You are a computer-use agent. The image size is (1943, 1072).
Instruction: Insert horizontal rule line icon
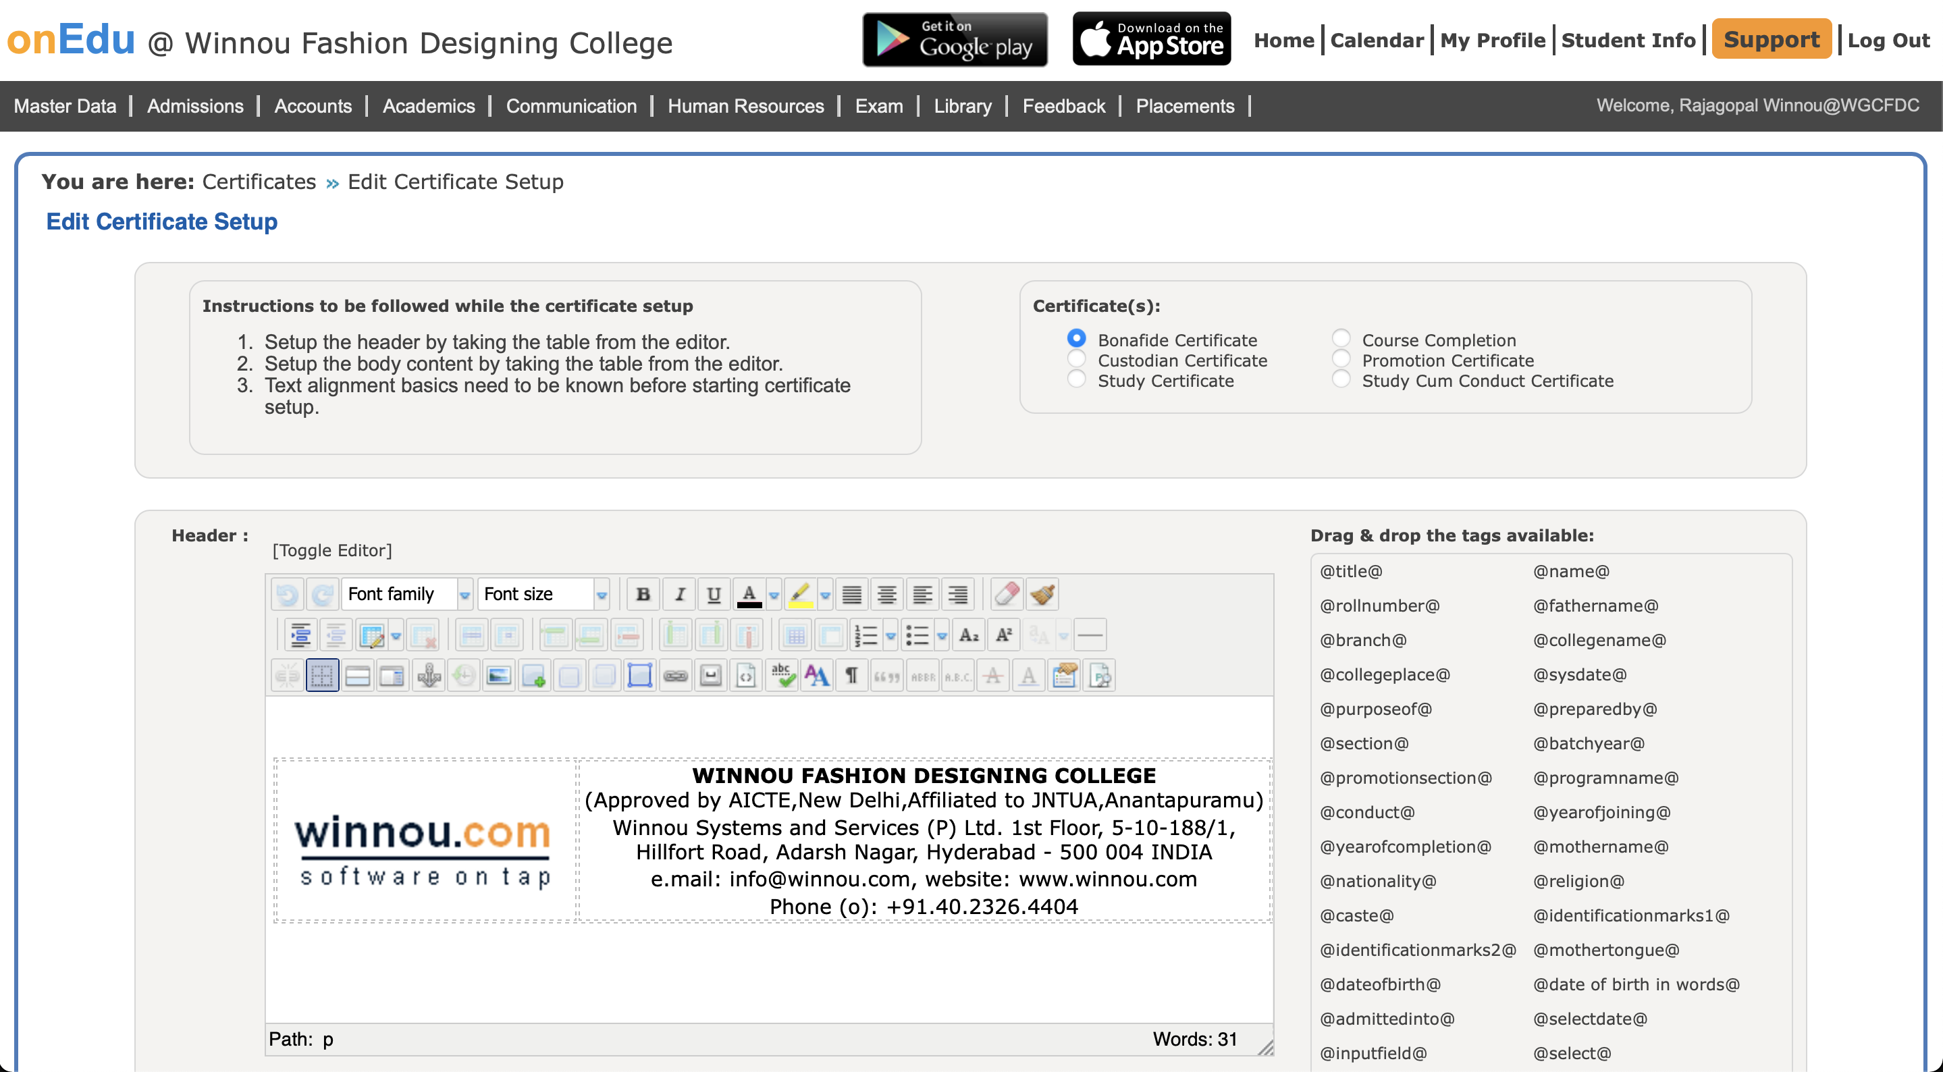[x=1089, y=635]
